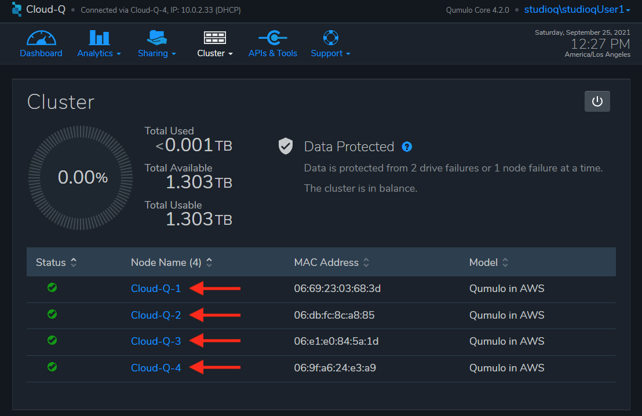Click the 12:27 PM clock display
The image size is (642, 416).
[600, 44]
